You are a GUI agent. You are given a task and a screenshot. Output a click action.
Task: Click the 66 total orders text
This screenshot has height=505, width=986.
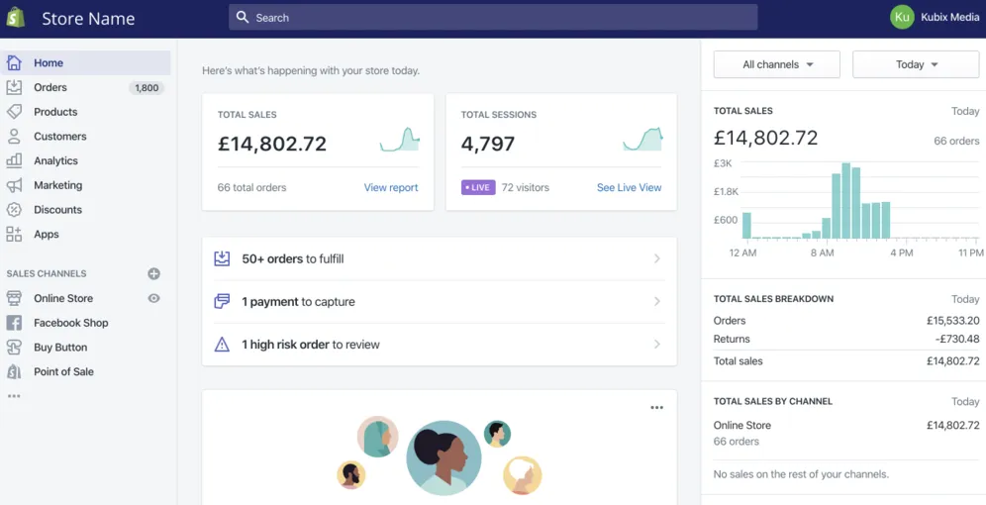click(251, 187)
